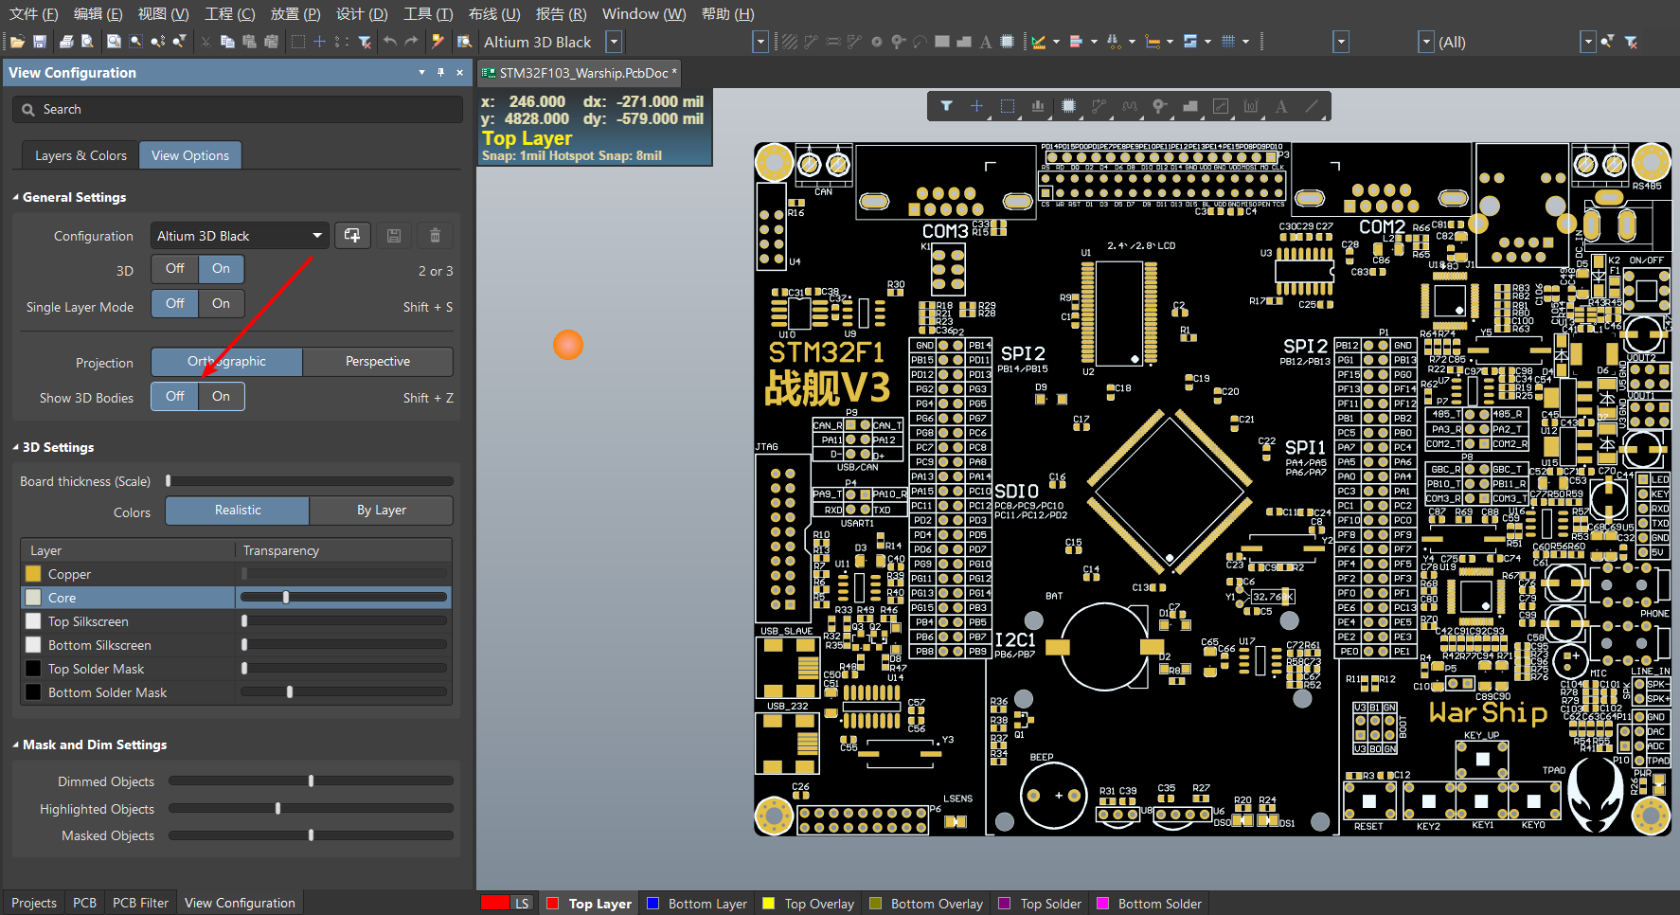Select the Place String text tool in active bar
Screen dimensions: 1680x915
coord(1281,106)
